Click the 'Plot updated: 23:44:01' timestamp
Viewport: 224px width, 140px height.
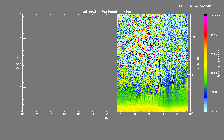[195, 6]
